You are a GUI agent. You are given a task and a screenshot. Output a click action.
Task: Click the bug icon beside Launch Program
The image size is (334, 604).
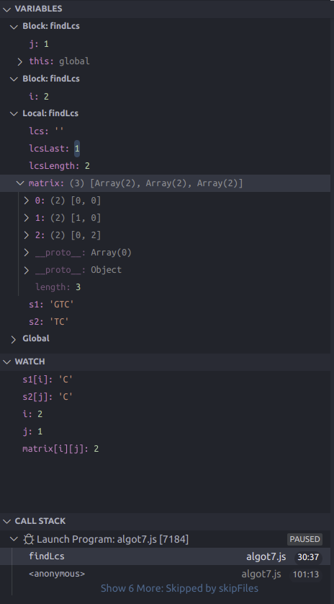click(x=29, y=539)
